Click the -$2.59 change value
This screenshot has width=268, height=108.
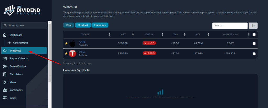coord(175,43)
